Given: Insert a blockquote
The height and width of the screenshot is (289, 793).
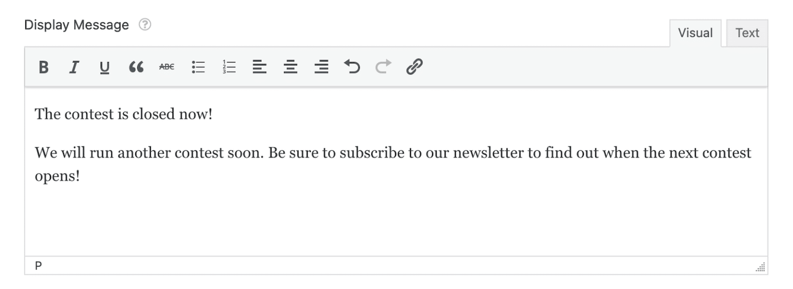Looking at the screenshot, I should [x=135, y=67].
